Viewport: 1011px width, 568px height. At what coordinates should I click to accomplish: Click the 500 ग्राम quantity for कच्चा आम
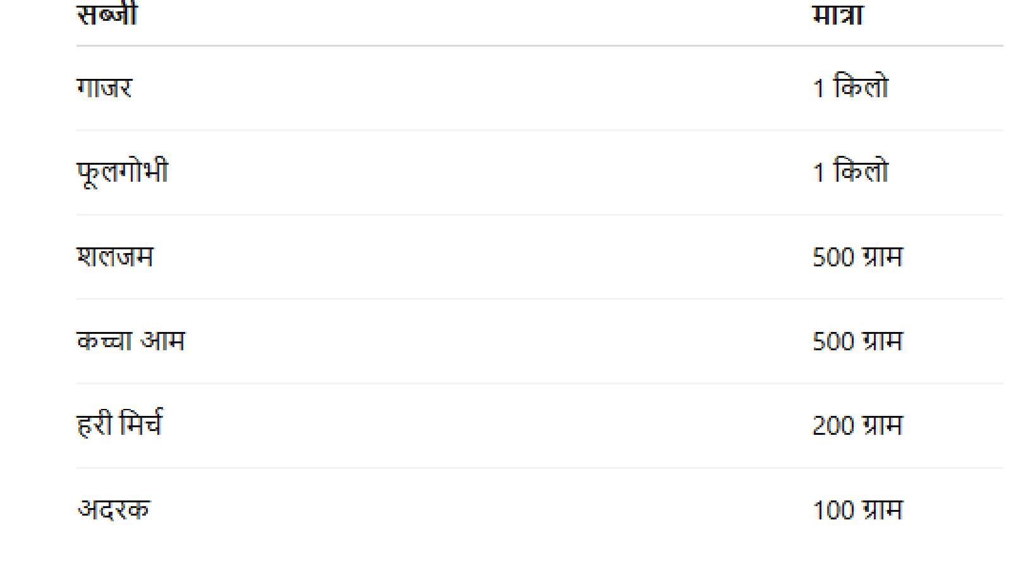(857, 341)
